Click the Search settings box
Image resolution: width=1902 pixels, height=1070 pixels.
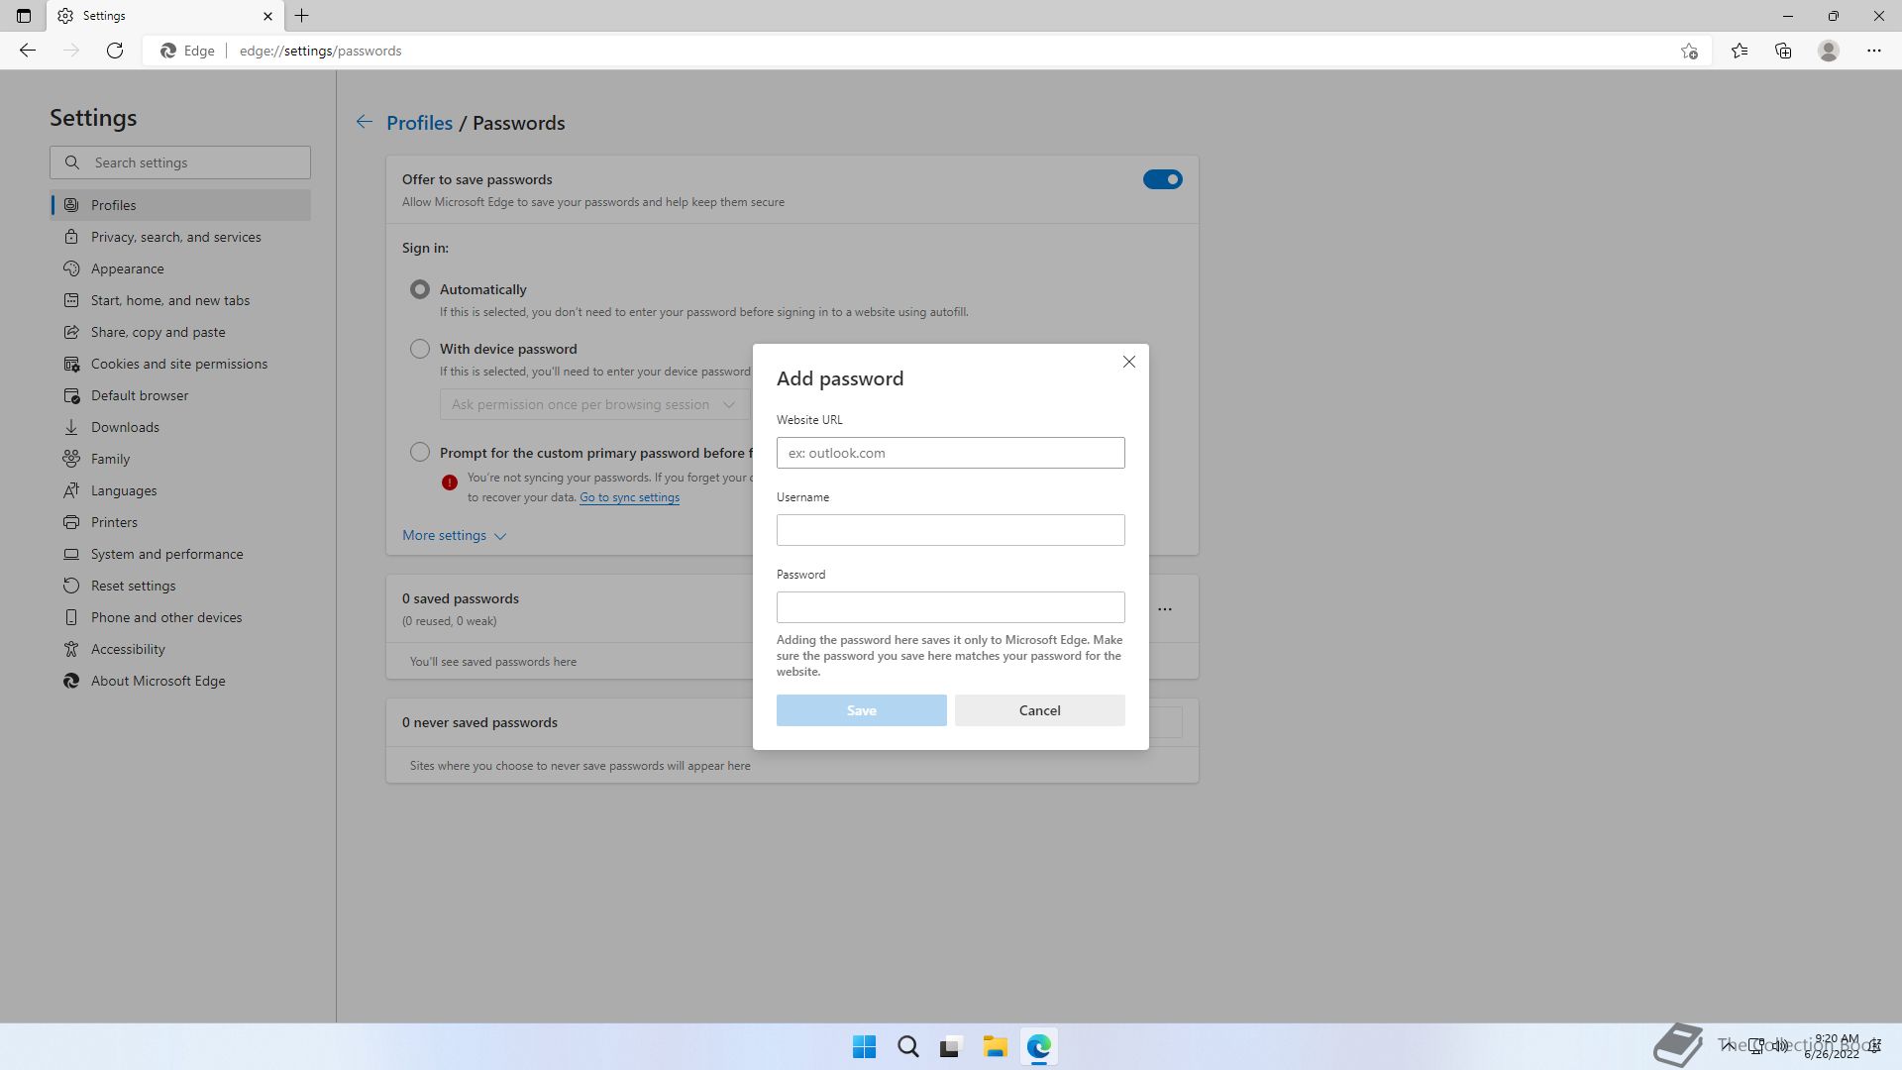click(x=180, y=162)
